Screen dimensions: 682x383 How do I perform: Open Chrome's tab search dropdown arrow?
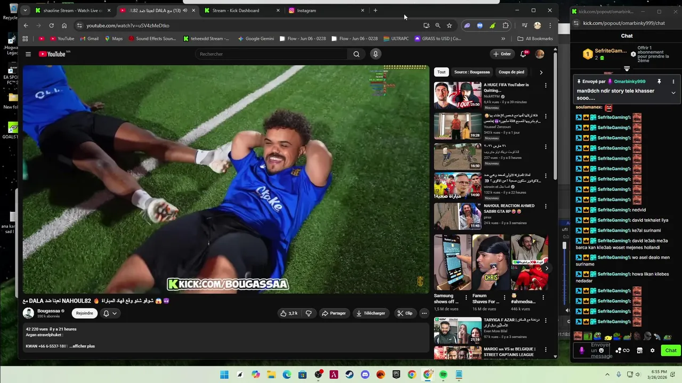[x=25, y=10]
